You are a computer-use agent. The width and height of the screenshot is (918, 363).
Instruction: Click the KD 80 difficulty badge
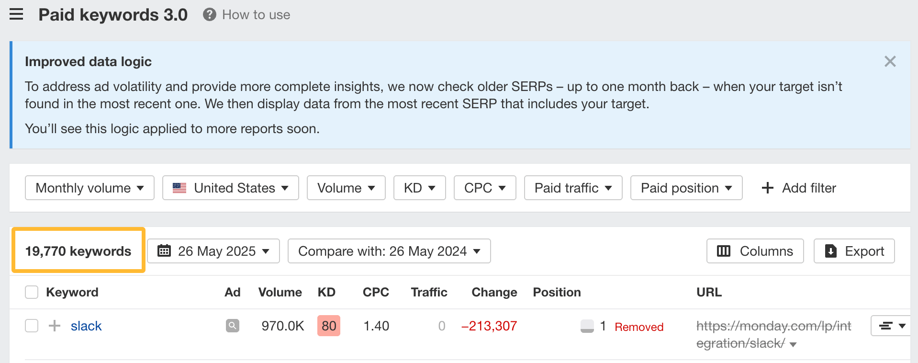328,326
